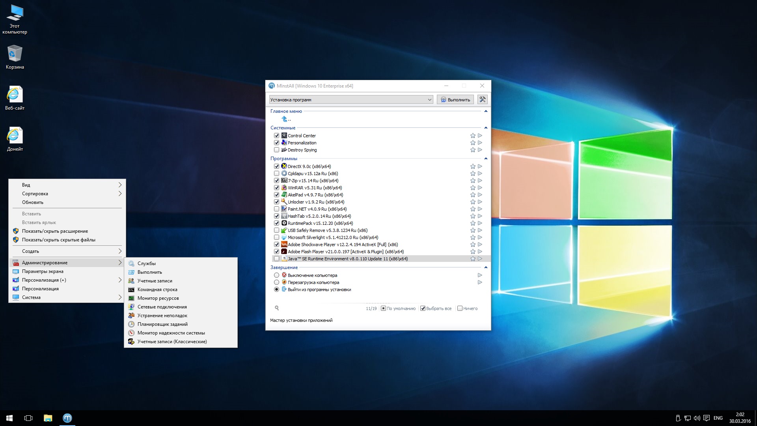
Task: Click the magnifier search icon in MInstAll
Action: tap(277, 308)
